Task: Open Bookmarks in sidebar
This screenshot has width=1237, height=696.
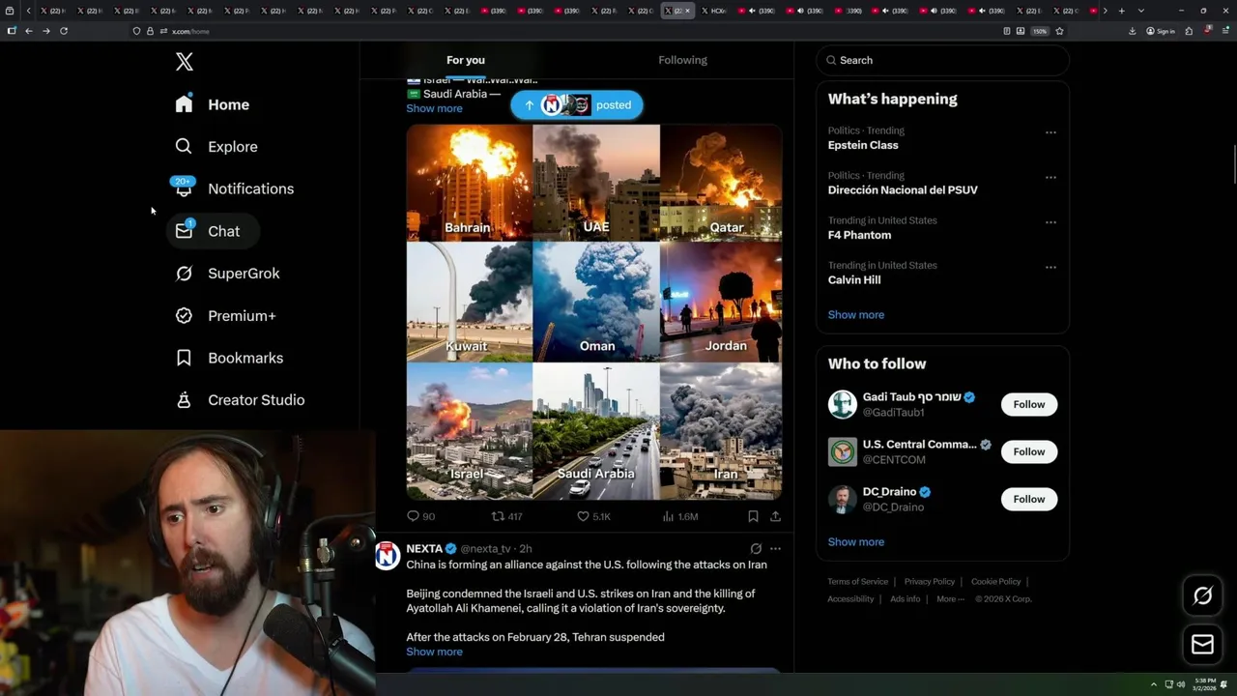Action: tap(229, 358)
